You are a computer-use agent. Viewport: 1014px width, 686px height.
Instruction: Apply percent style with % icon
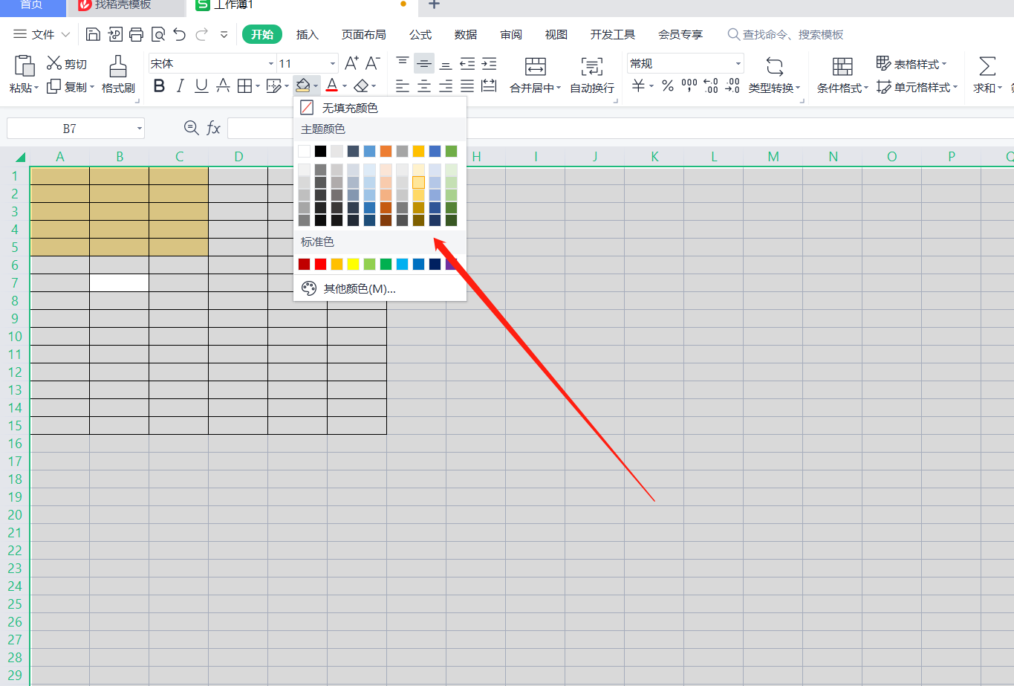tap(668, 86)
